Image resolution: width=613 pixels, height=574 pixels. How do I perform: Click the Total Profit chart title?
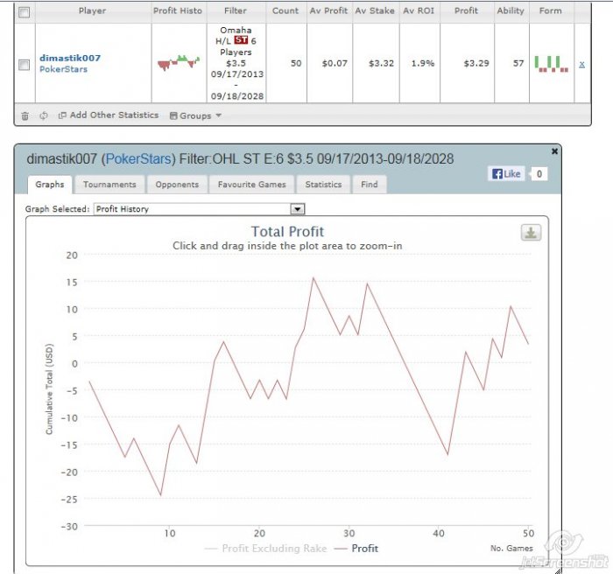287,232
